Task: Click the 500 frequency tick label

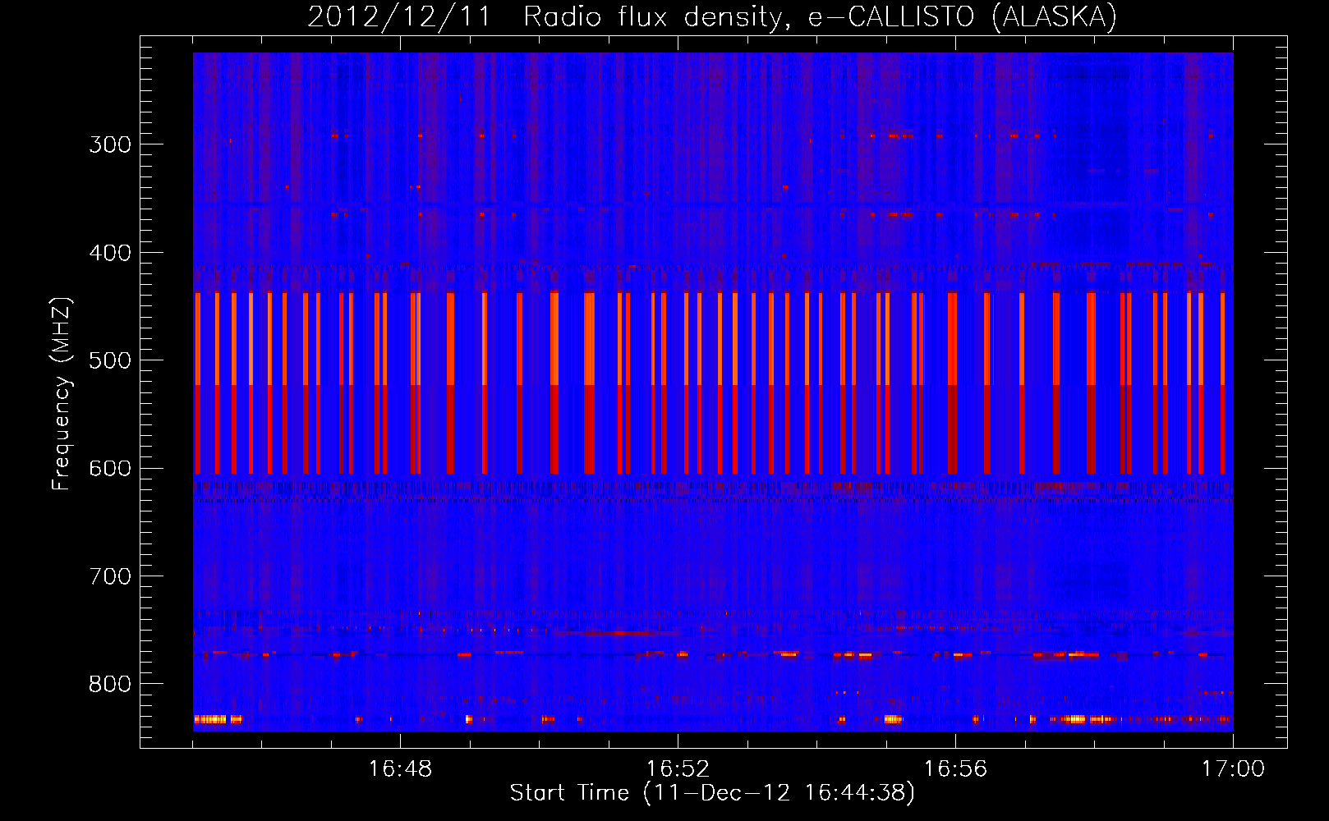Action: [110, 360]
